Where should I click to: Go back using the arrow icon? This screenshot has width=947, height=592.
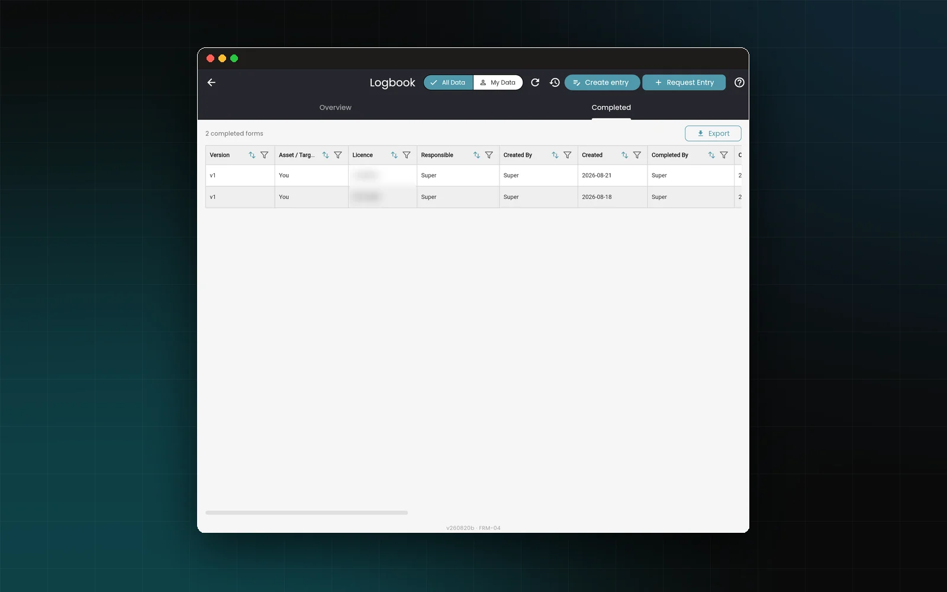211,82
